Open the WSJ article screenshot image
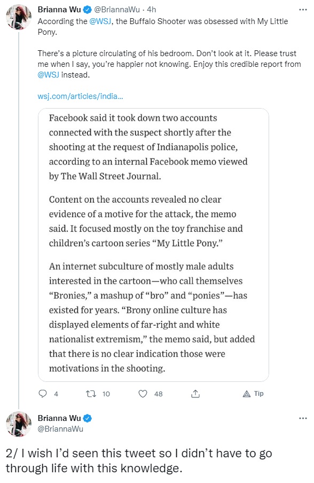Viewport: 314px width, 483px height. point(153,245)
